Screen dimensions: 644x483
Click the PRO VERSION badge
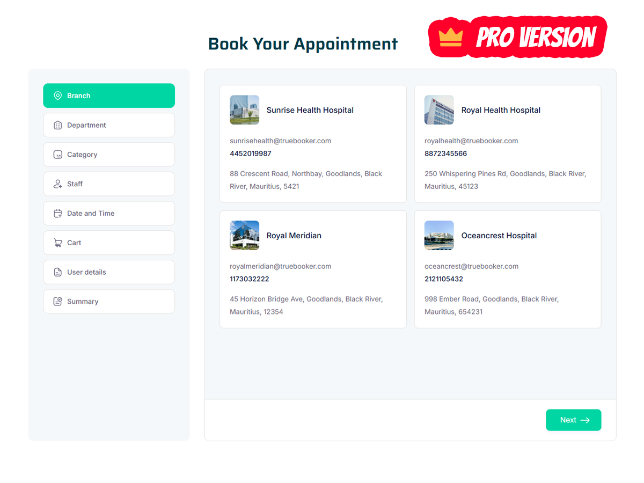tap(517, 37)
